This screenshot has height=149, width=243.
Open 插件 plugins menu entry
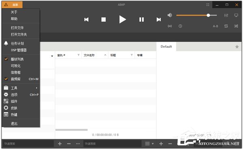(21, 101)
